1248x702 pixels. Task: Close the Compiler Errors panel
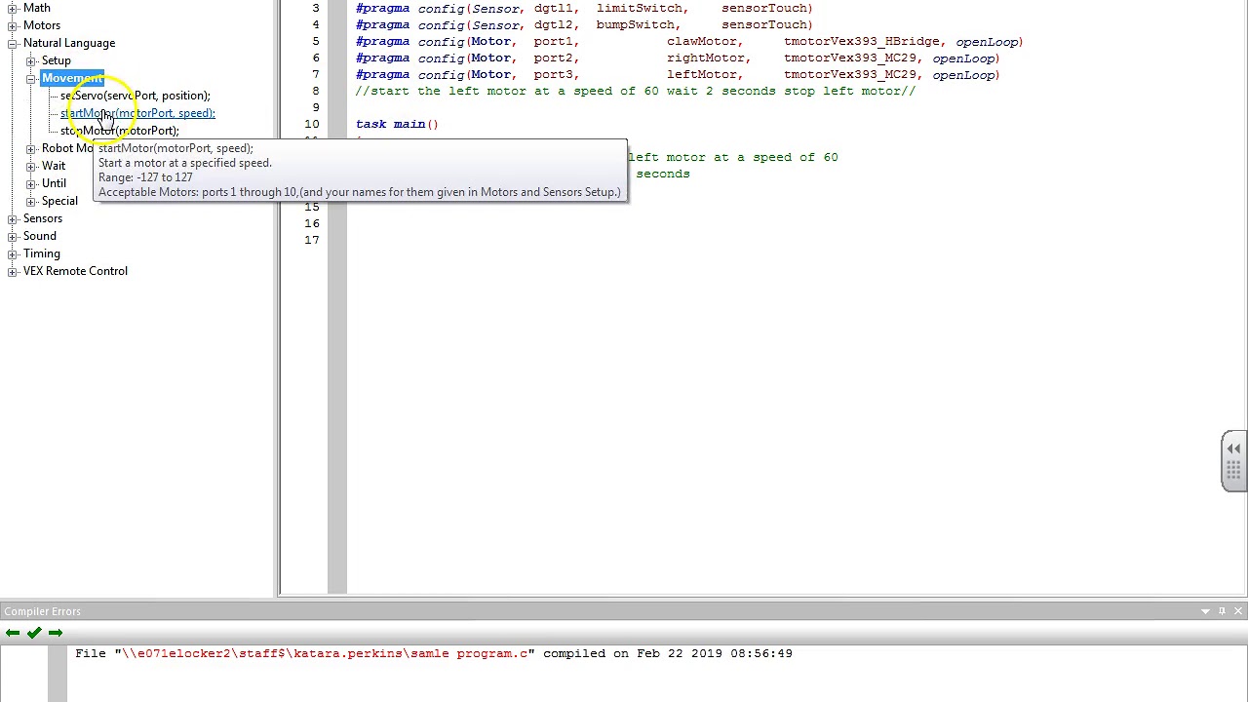point(1238,611)
